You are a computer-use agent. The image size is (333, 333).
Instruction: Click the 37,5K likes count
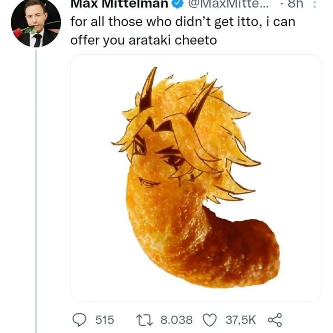click(241, 320)
